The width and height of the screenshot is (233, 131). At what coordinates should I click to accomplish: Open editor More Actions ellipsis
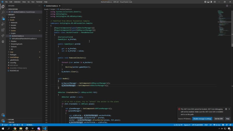tap(230, 6)
